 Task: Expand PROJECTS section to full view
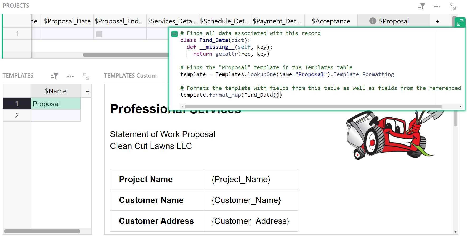click(452, 7)
